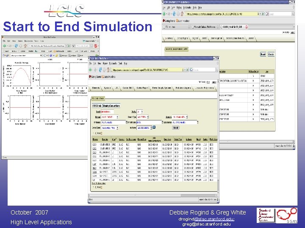Click the Home icon in the SCORE snapshot window
The image size is (305, 228).
coord(182,14)
